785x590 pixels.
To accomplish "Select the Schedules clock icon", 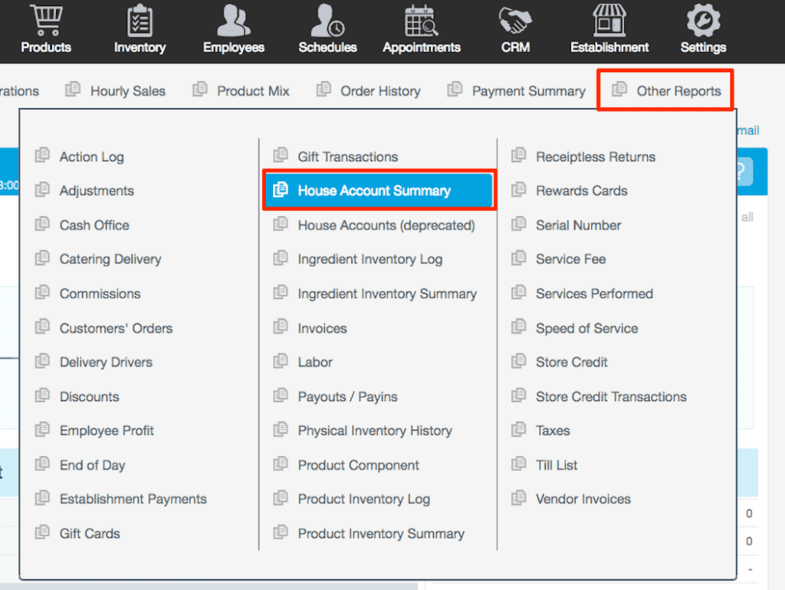I will tap(327, 21).
